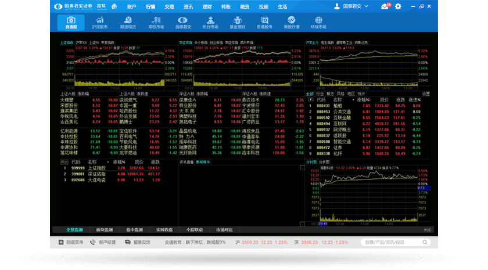Screen dimensions: 488x270
Task: Switch to the 板块监测 tab
Action: point(105,230)
